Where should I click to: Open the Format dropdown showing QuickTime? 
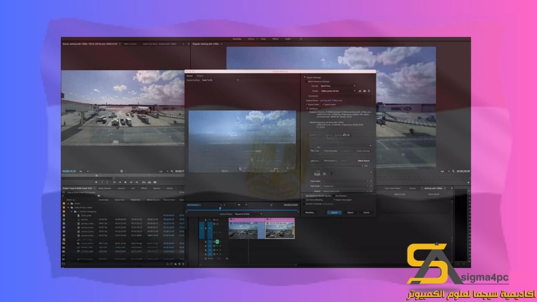pos(338,86)
